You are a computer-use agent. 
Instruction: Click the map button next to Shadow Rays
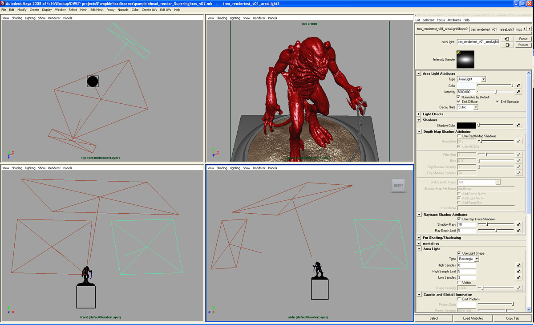(518, 224)
